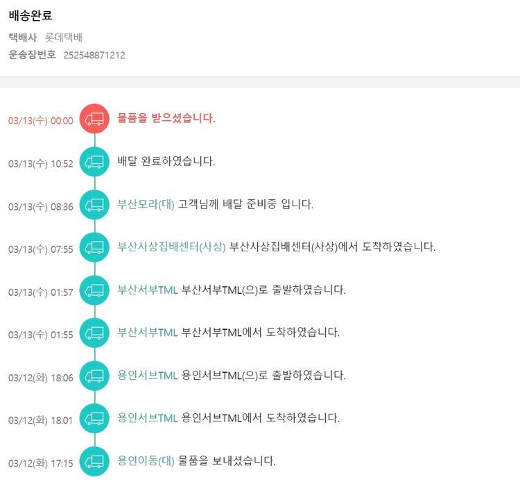Click the truck icon at 03/12 18:01
This screenshot has width=520, height=484.
pyautogui.click(x=94, y=418)
